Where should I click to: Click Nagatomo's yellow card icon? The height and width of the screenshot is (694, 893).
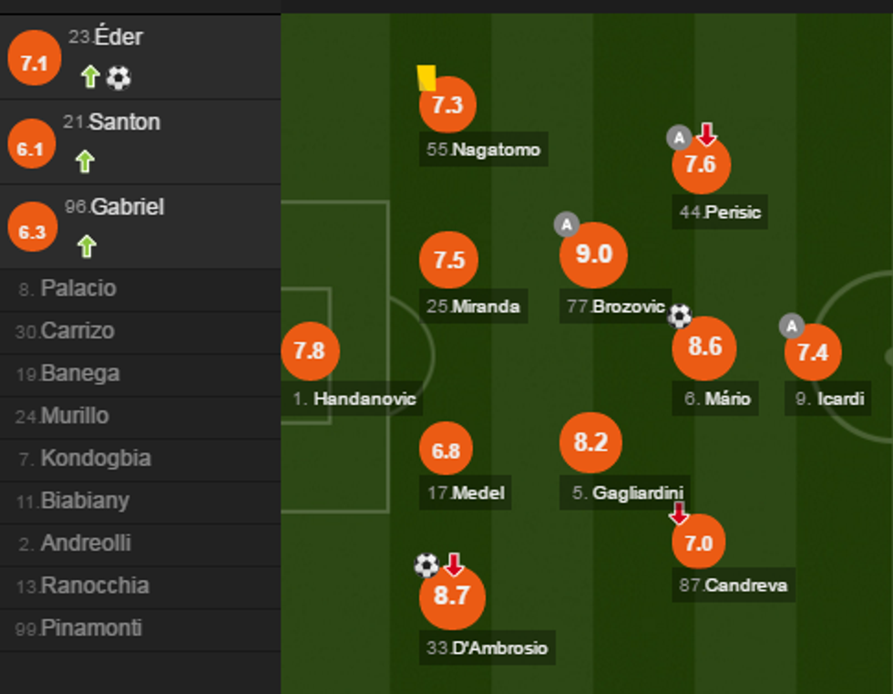coord(426,78)
